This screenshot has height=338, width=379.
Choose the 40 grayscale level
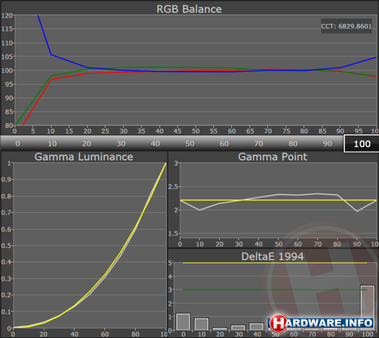click(x=155, y=143)
